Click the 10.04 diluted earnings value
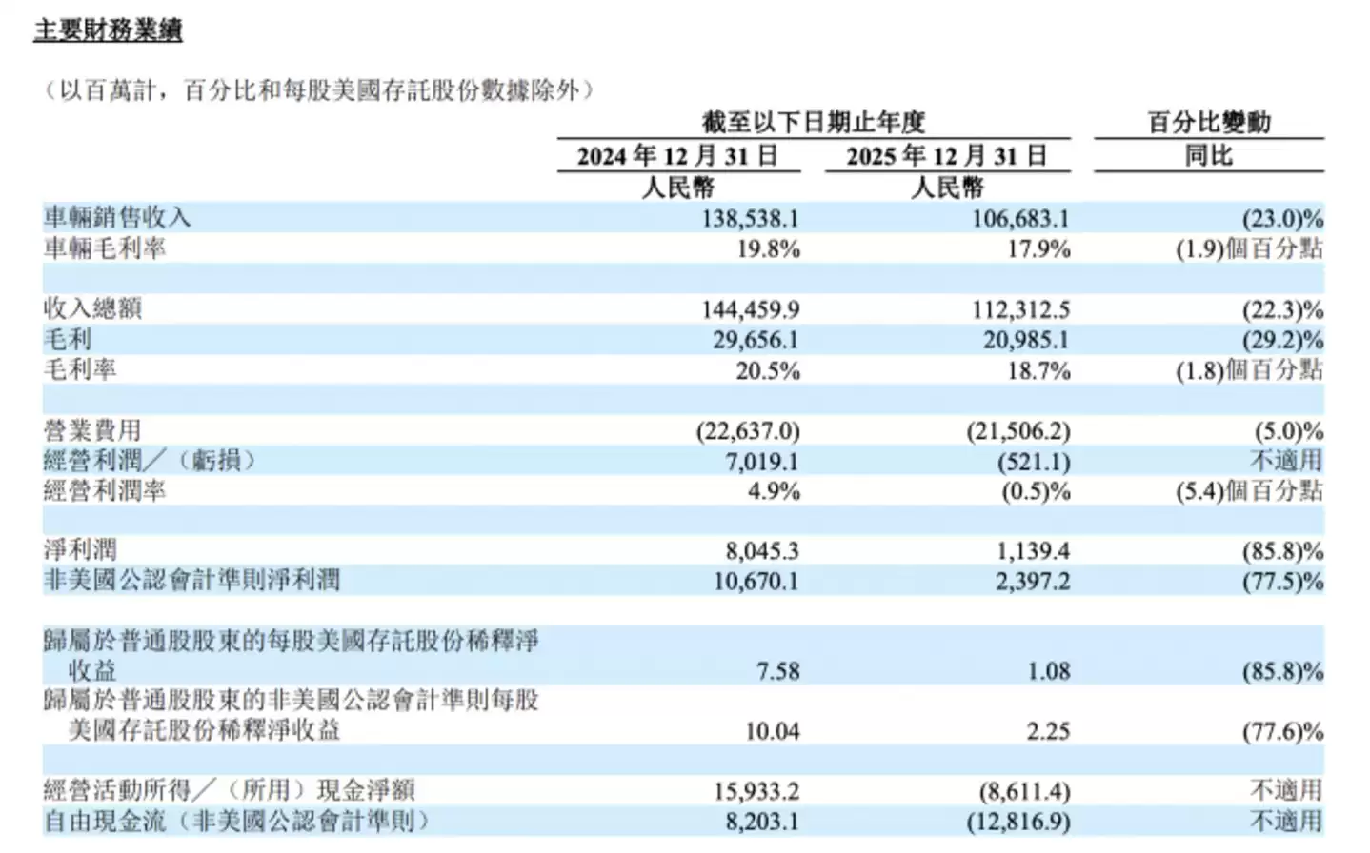 pos(772,731)
